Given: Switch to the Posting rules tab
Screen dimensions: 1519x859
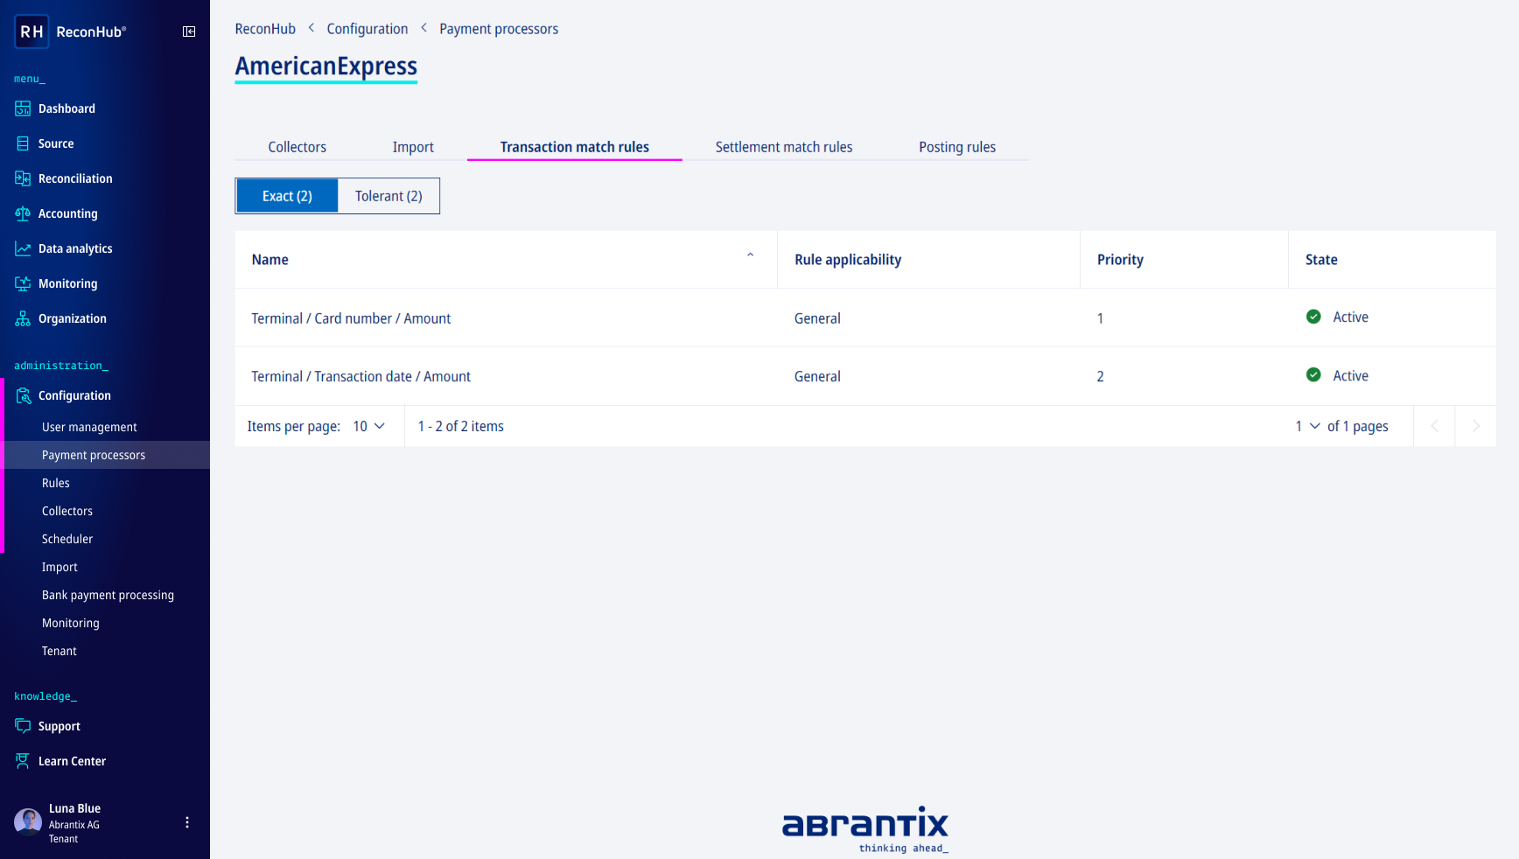Looking at the screenshot, I should coord(957,147).
